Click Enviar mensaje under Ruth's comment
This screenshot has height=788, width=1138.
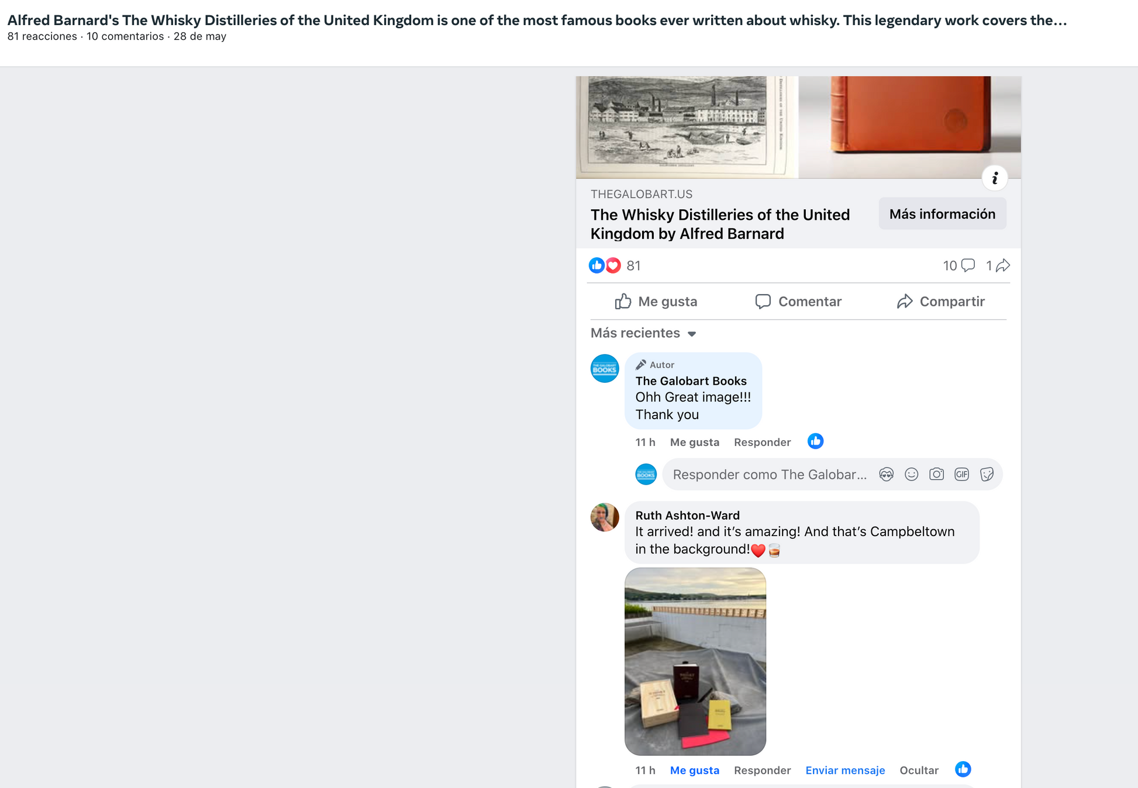(845, 770)
